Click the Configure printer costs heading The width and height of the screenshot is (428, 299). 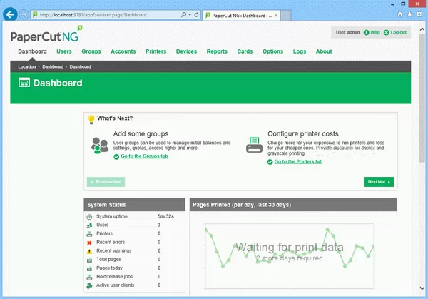(x=303, y=133)
